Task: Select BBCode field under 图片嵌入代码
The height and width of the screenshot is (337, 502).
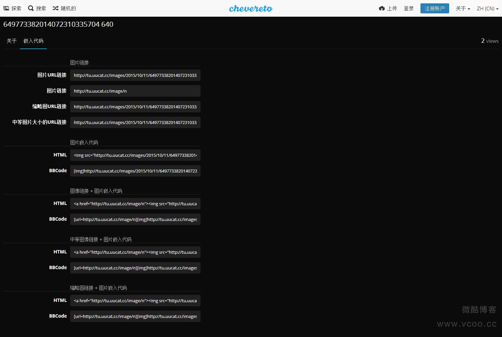Action: (135, 171)
